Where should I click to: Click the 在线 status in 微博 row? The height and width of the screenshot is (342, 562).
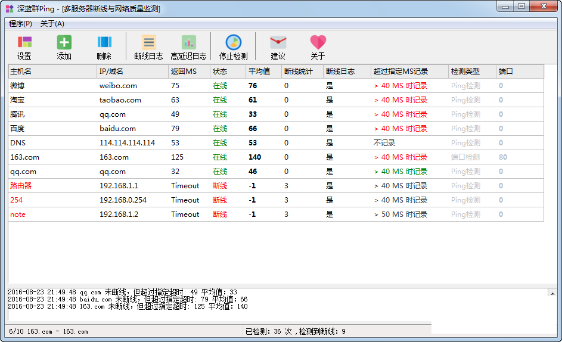[220, 86]
